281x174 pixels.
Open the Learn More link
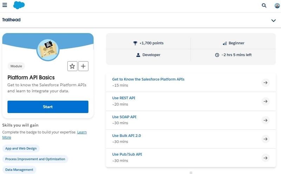tap(82, 132)
